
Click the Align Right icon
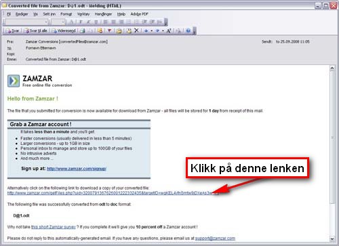pos(121,22)
